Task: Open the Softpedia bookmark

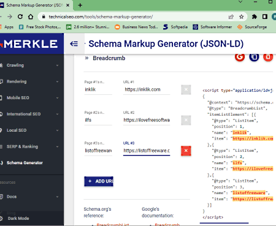Action: (x=175, y=27)
